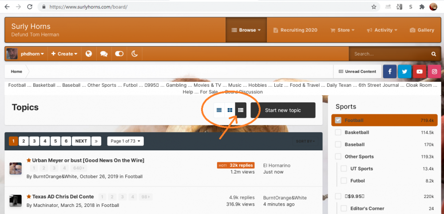
Task: Open Recruiting 2020 in the nav
Action: pyautogui.click(x=295, y=30)
